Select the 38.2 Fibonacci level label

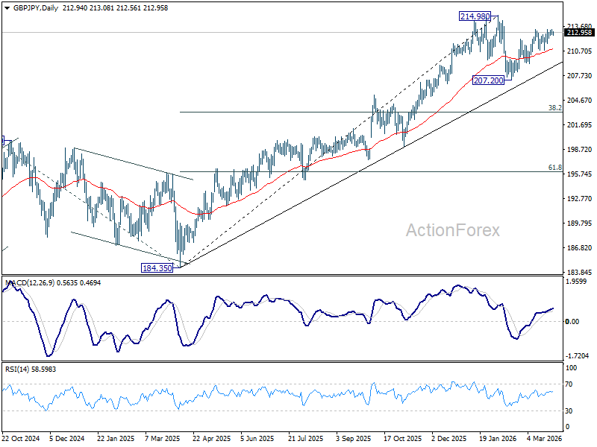[x=554, y=108]
